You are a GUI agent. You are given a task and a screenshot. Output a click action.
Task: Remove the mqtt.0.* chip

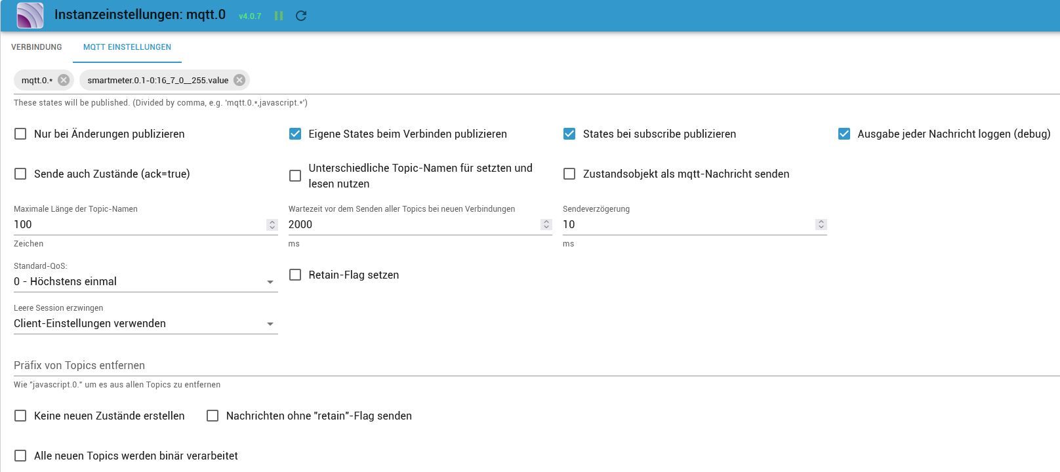pyautogui.click(x=63, y=80)
